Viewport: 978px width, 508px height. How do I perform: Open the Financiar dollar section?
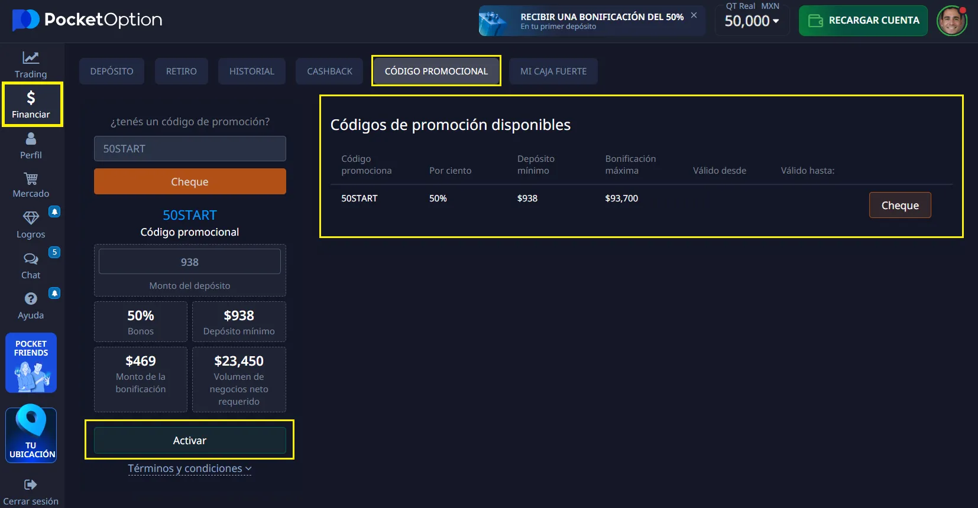[31, 105]
